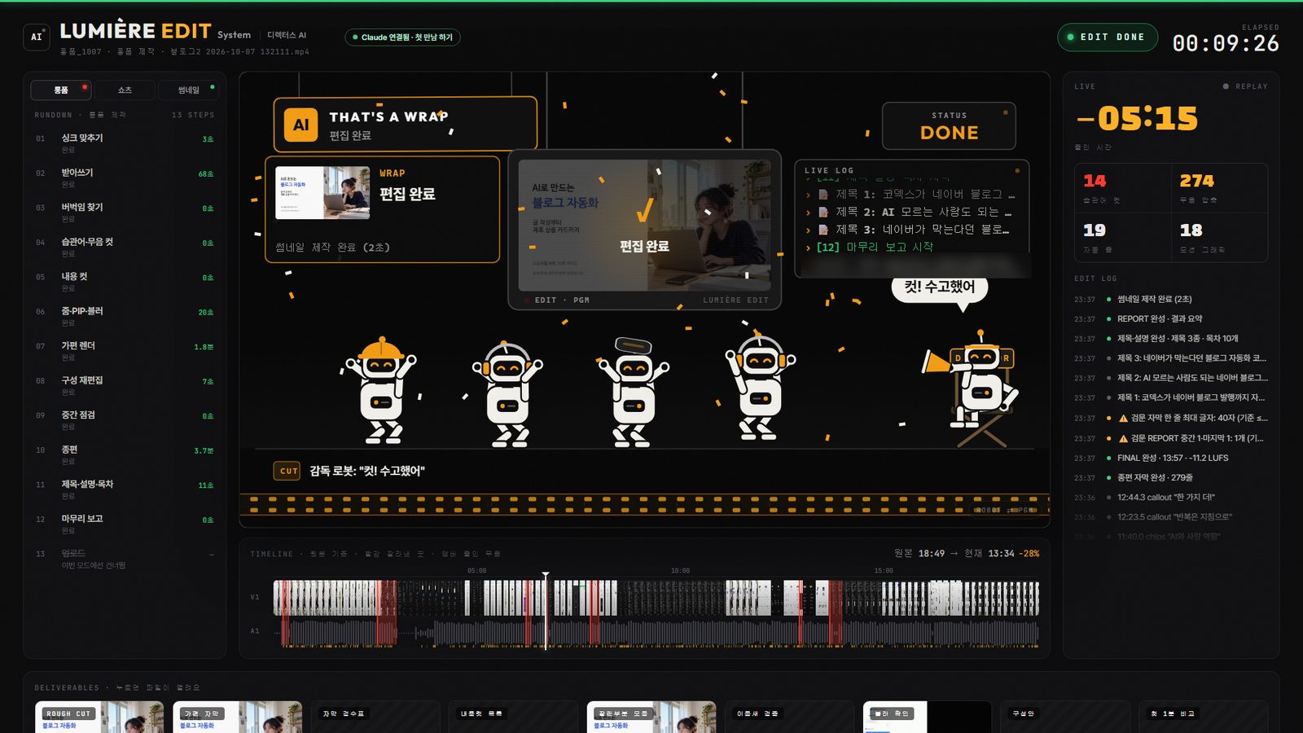
Task: Select the 11 제목·설명·목차 rundown step
Action: 125,489
